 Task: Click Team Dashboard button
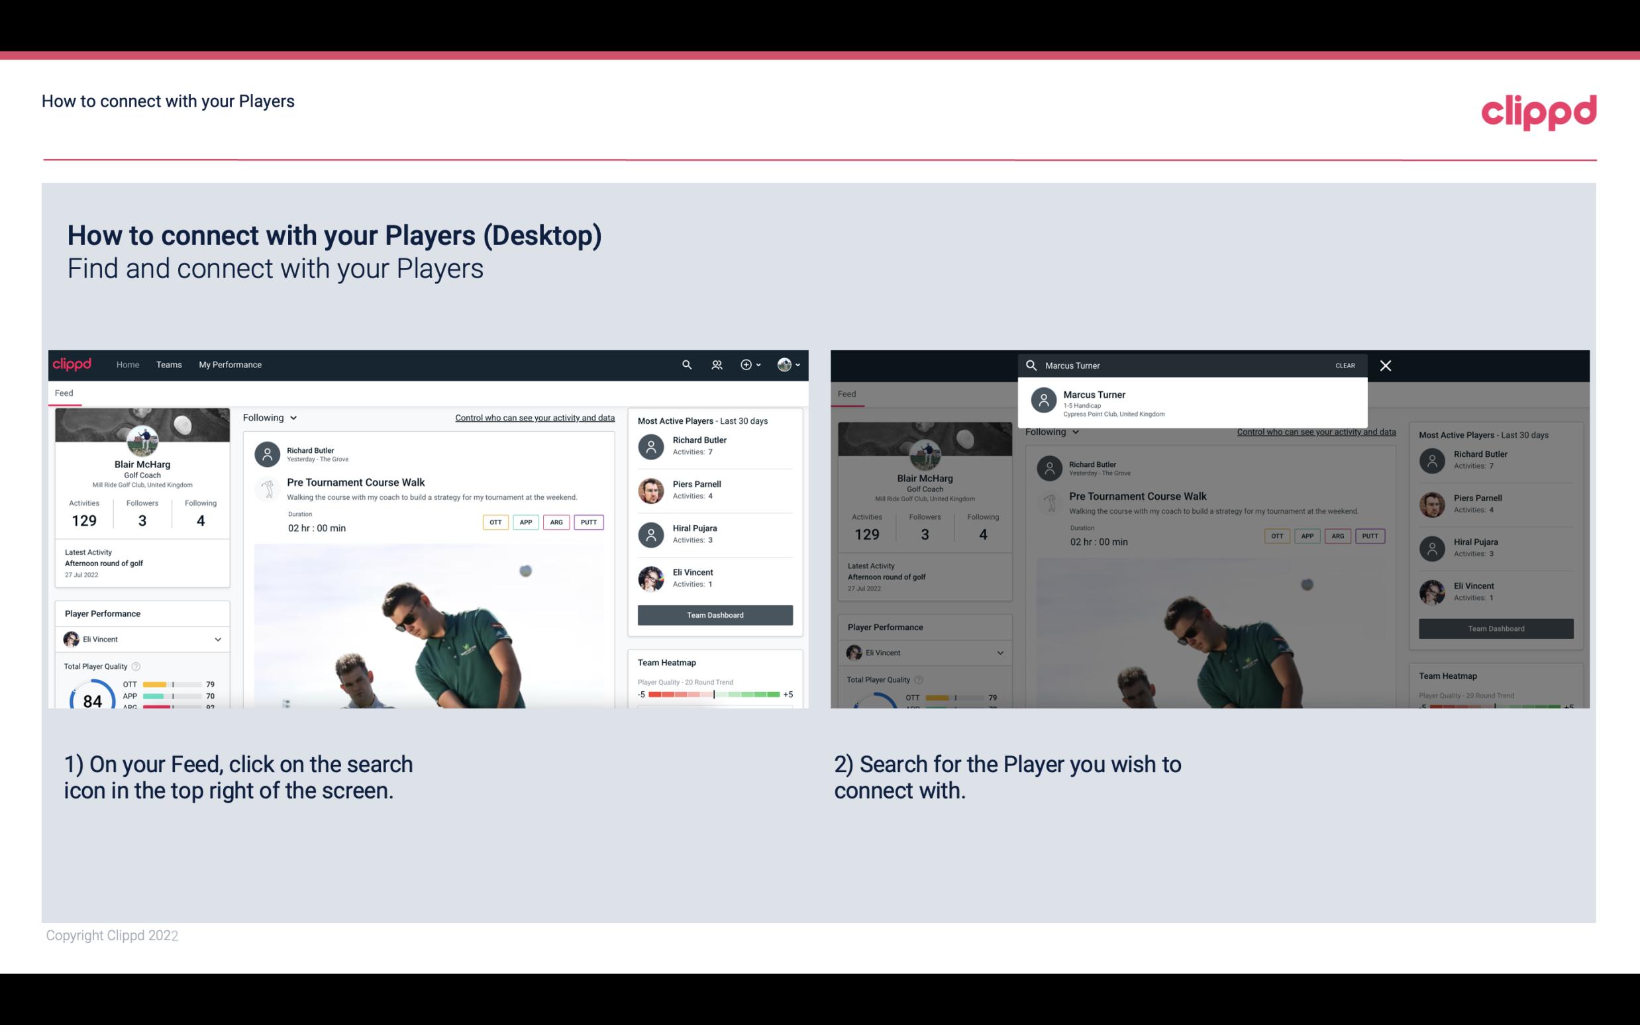[714, 614]
